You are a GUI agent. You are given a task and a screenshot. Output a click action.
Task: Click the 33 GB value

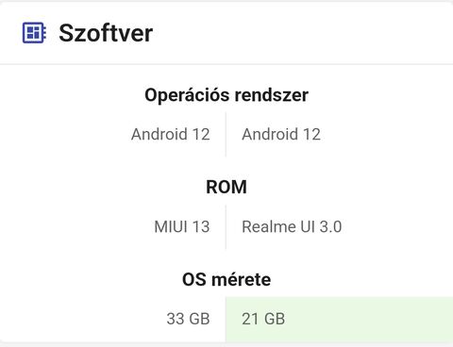(188, 319)
